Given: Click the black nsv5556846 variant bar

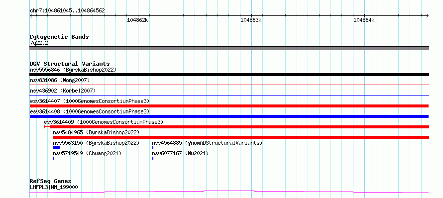Looking at the screenshot, I should (x=229, y=75).
